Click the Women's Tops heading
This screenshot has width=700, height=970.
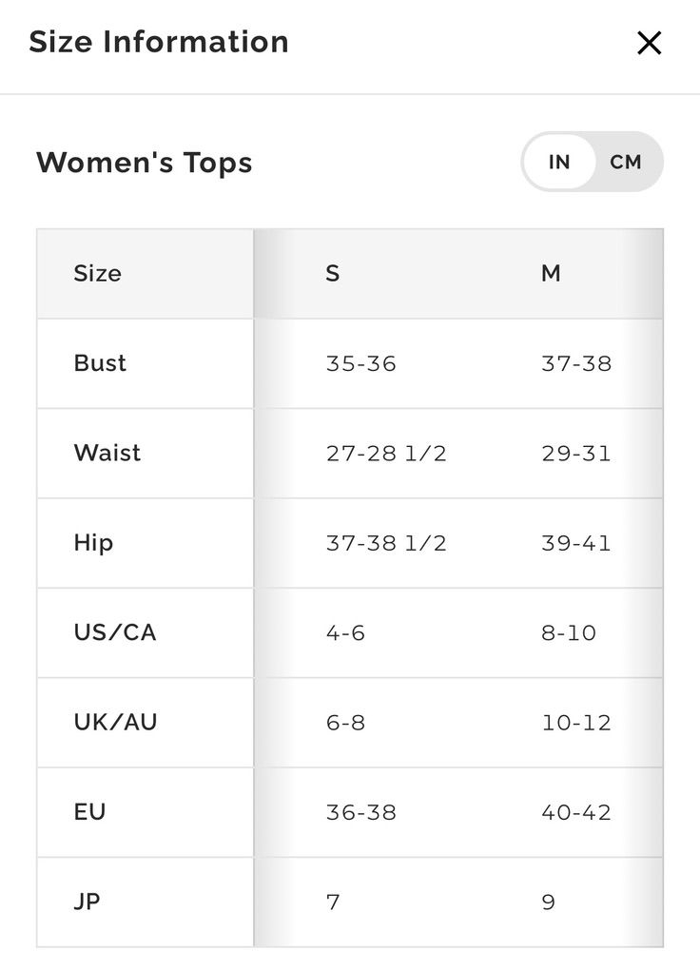tap(145, 163)
